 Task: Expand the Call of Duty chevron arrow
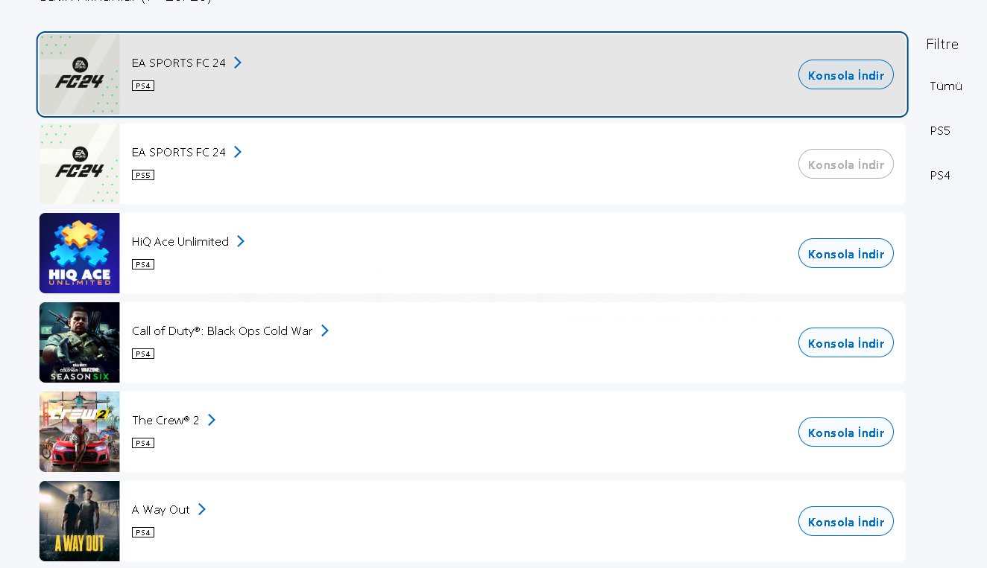[325, 331]
